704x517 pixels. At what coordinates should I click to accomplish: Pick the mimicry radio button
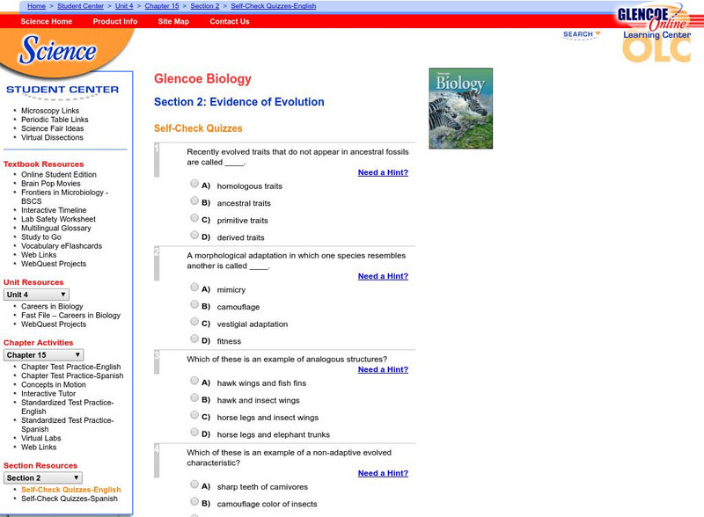tap(194, 287)
